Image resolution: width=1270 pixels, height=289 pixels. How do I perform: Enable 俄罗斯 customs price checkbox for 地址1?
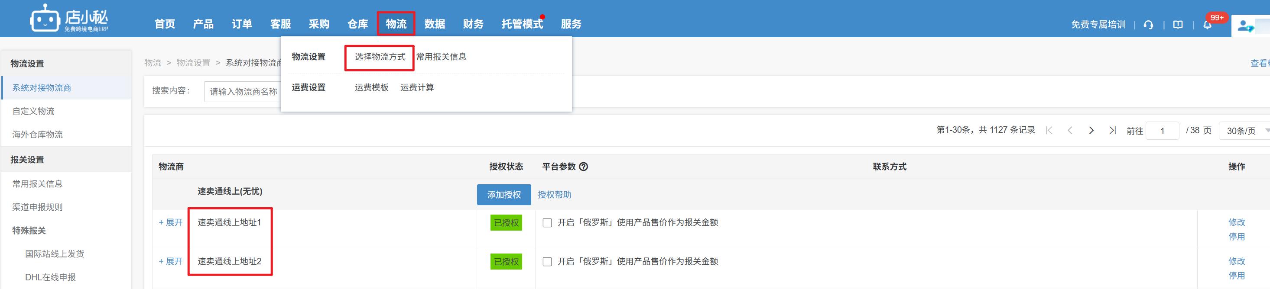pyautogui.click(x=547, y=223)
